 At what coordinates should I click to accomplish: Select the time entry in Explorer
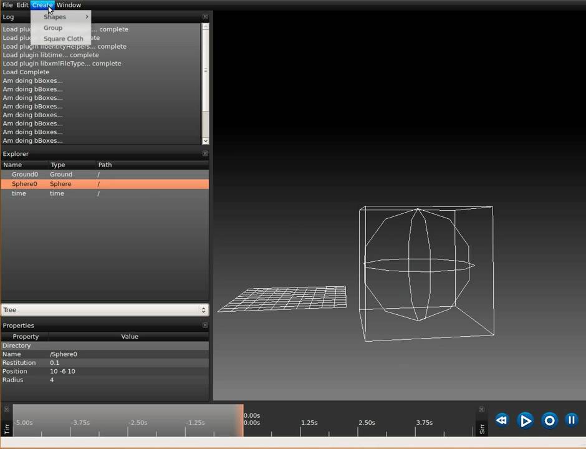click(x=105, y=193)
